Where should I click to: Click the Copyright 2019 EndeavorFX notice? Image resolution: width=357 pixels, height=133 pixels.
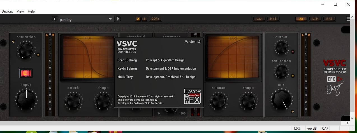coord(145,96)
